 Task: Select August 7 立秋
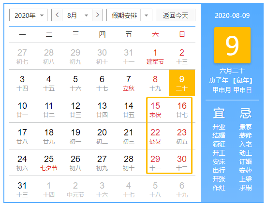coord(129,83)
